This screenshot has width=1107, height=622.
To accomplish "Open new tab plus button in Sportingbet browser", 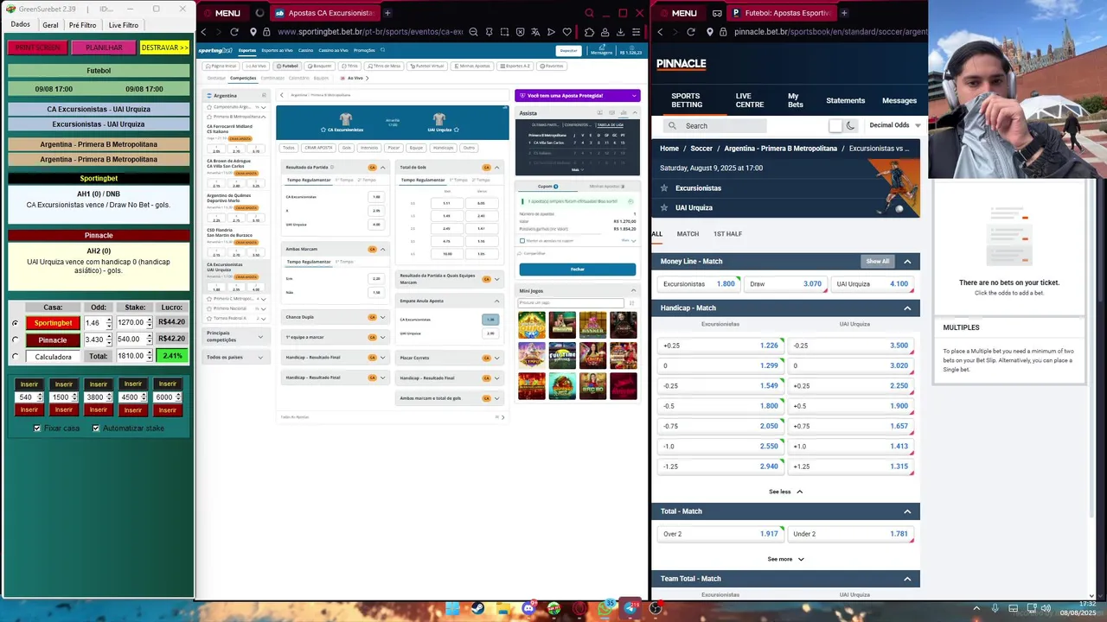I will (x=387, y=13).
